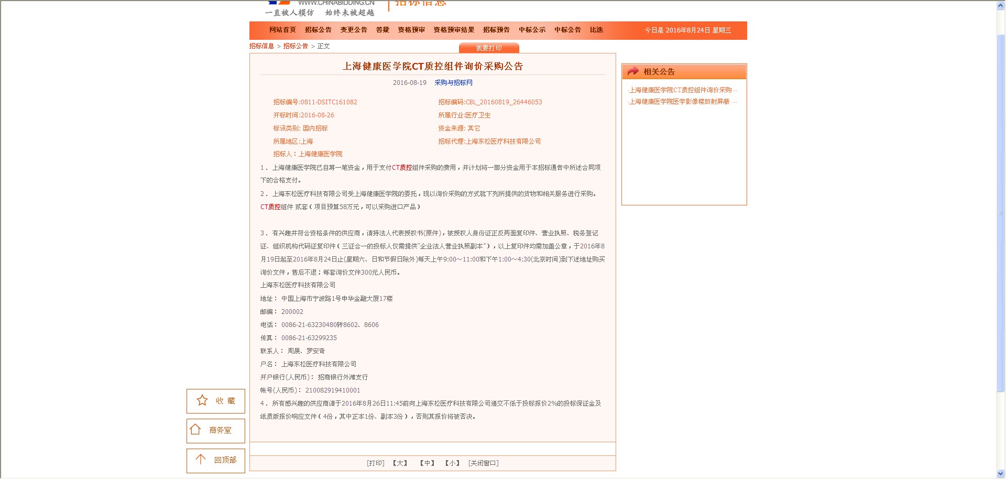This screenshot has height=479, width=1006.
Task: Click the star icon beside 收藏
Action: [x=202, y=400]
